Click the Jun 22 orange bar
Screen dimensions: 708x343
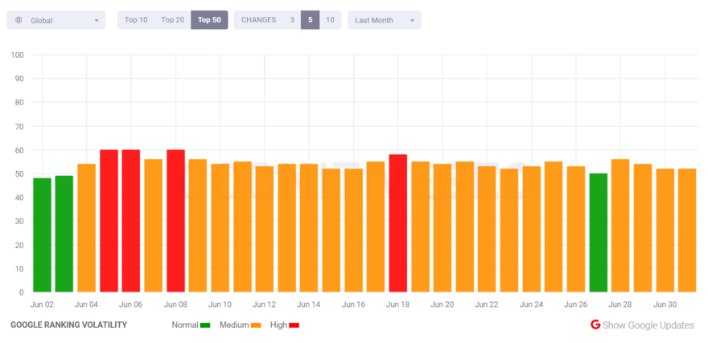(x=487, y=229)
